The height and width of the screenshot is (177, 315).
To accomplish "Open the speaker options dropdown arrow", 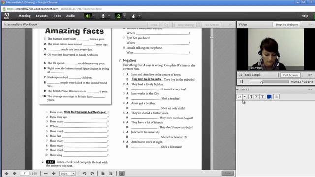I will point(94,16).
